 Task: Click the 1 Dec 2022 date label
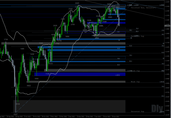(x=71, y=117)
